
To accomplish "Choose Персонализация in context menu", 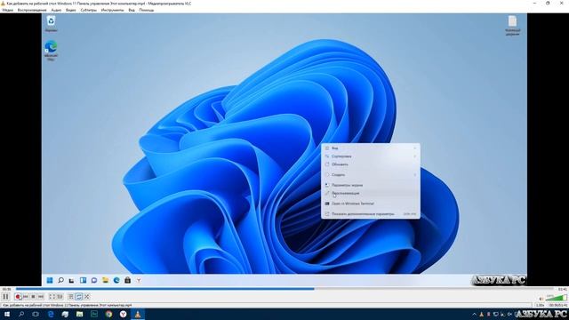I will click(x=371, y=194).
